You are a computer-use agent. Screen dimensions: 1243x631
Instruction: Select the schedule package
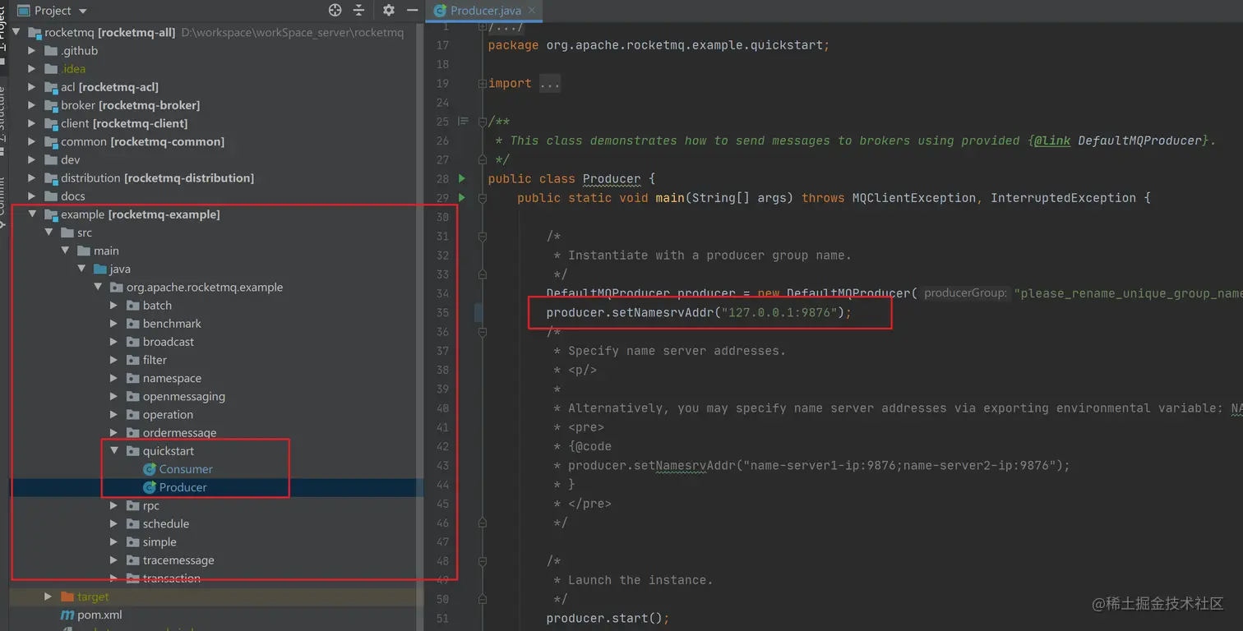point(166,523)
